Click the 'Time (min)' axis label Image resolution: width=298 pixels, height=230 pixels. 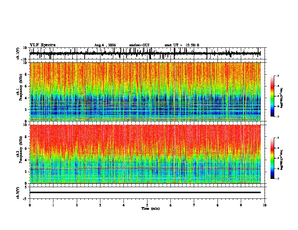[151, 209]
